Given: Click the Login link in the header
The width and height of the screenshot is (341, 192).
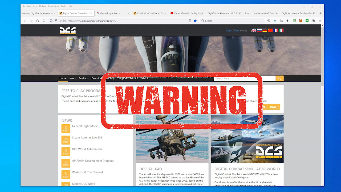Looking at the screenshot, I should 229,30.
